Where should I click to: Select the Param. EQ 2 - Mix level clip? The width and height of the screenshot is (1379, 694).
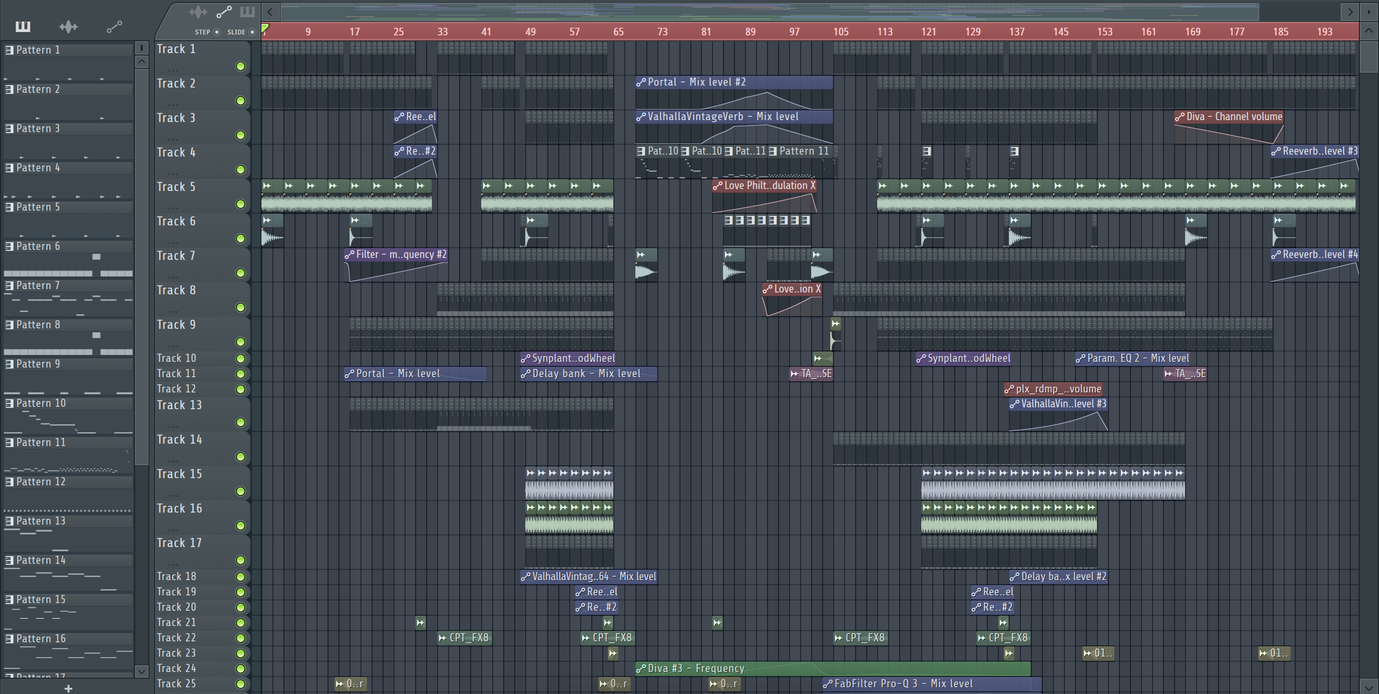click(x=1133, y=358)
